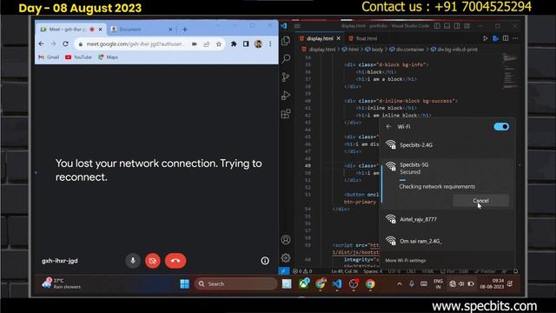556x313 pixels.
Task: Open Meet meeting details info icon
Action: (265, 261)
